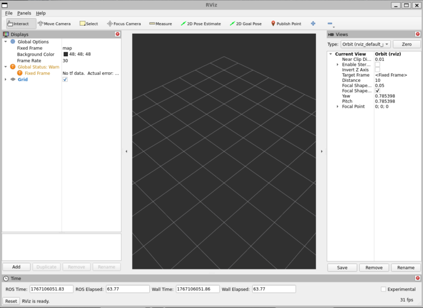Viewport: 423px width, 308px height.
Task: Pick the Measure tool
Action: 161,24
